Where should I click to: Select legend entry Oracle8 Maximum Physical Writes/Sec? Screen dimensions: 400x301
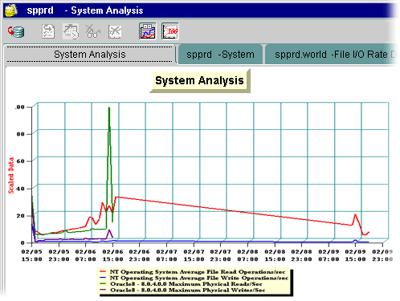coord(188,290)
